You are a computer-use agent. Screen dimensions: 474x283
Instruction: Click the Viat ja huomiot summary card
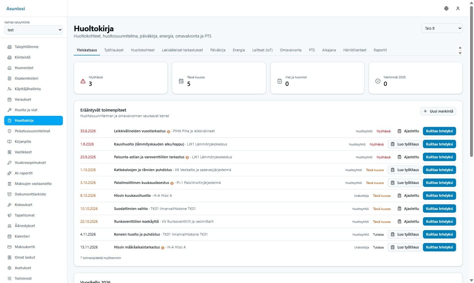click(317, 78)
